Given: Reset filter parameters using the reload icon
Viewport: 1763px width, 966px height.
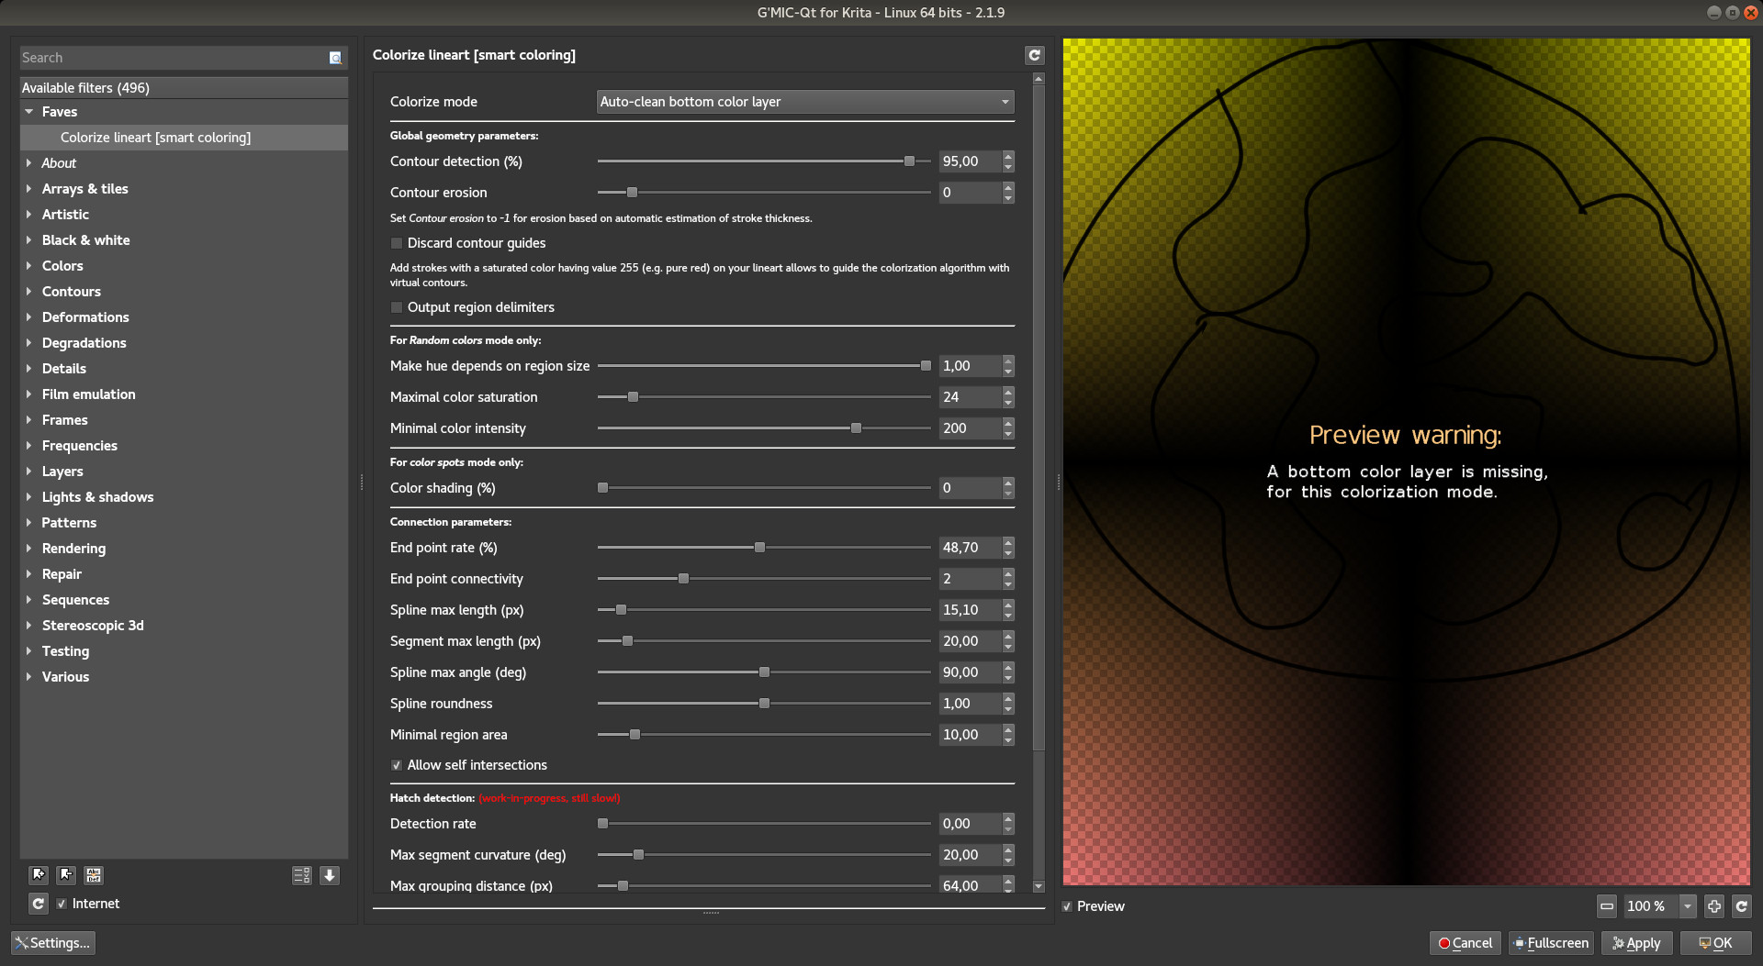Looking at the screenshot, I should [x=1035, y=55].
